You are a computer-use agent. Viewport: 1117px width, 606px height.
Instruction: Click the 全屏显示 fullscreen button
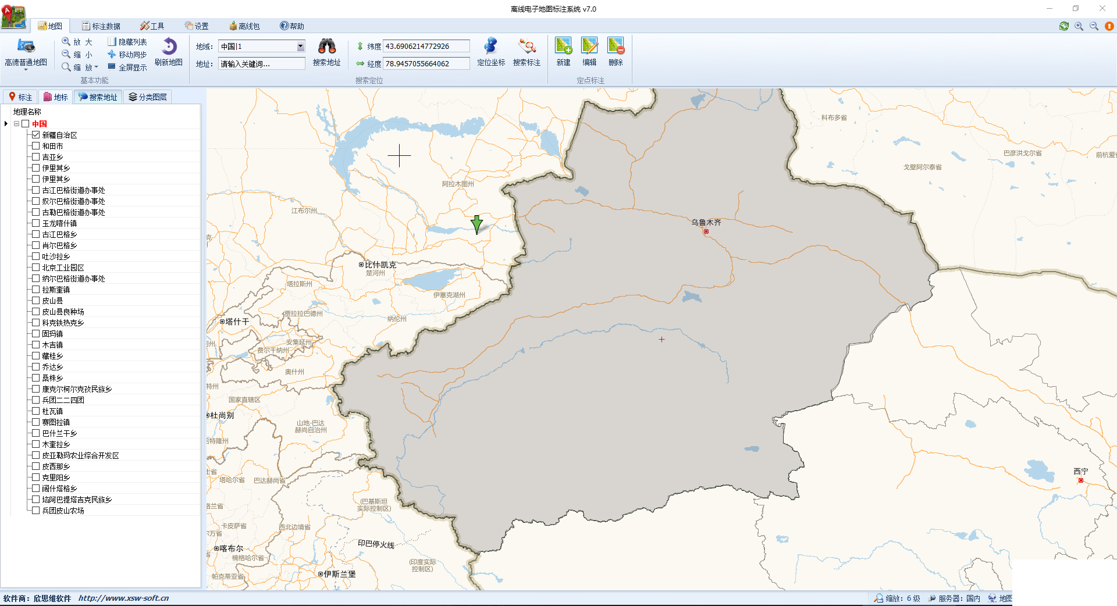[x=127, y=67]
